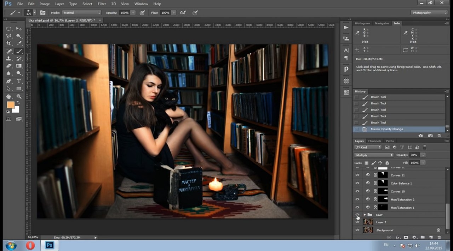The height and width of the screenshot is (251, 453).
Task: Open the Actions panel play icon
Action: [x=346, y=28]
